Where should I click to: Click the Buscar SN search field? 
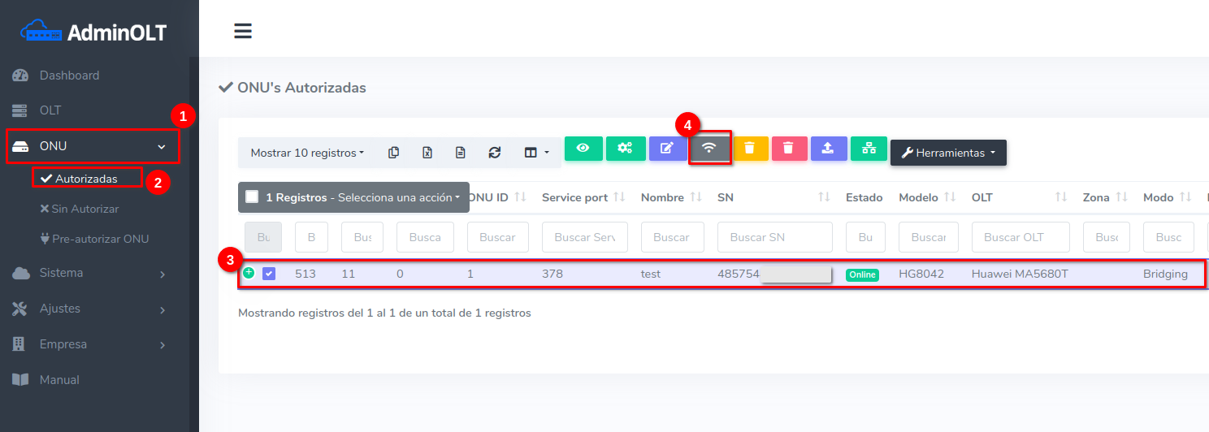click(774, 237)
